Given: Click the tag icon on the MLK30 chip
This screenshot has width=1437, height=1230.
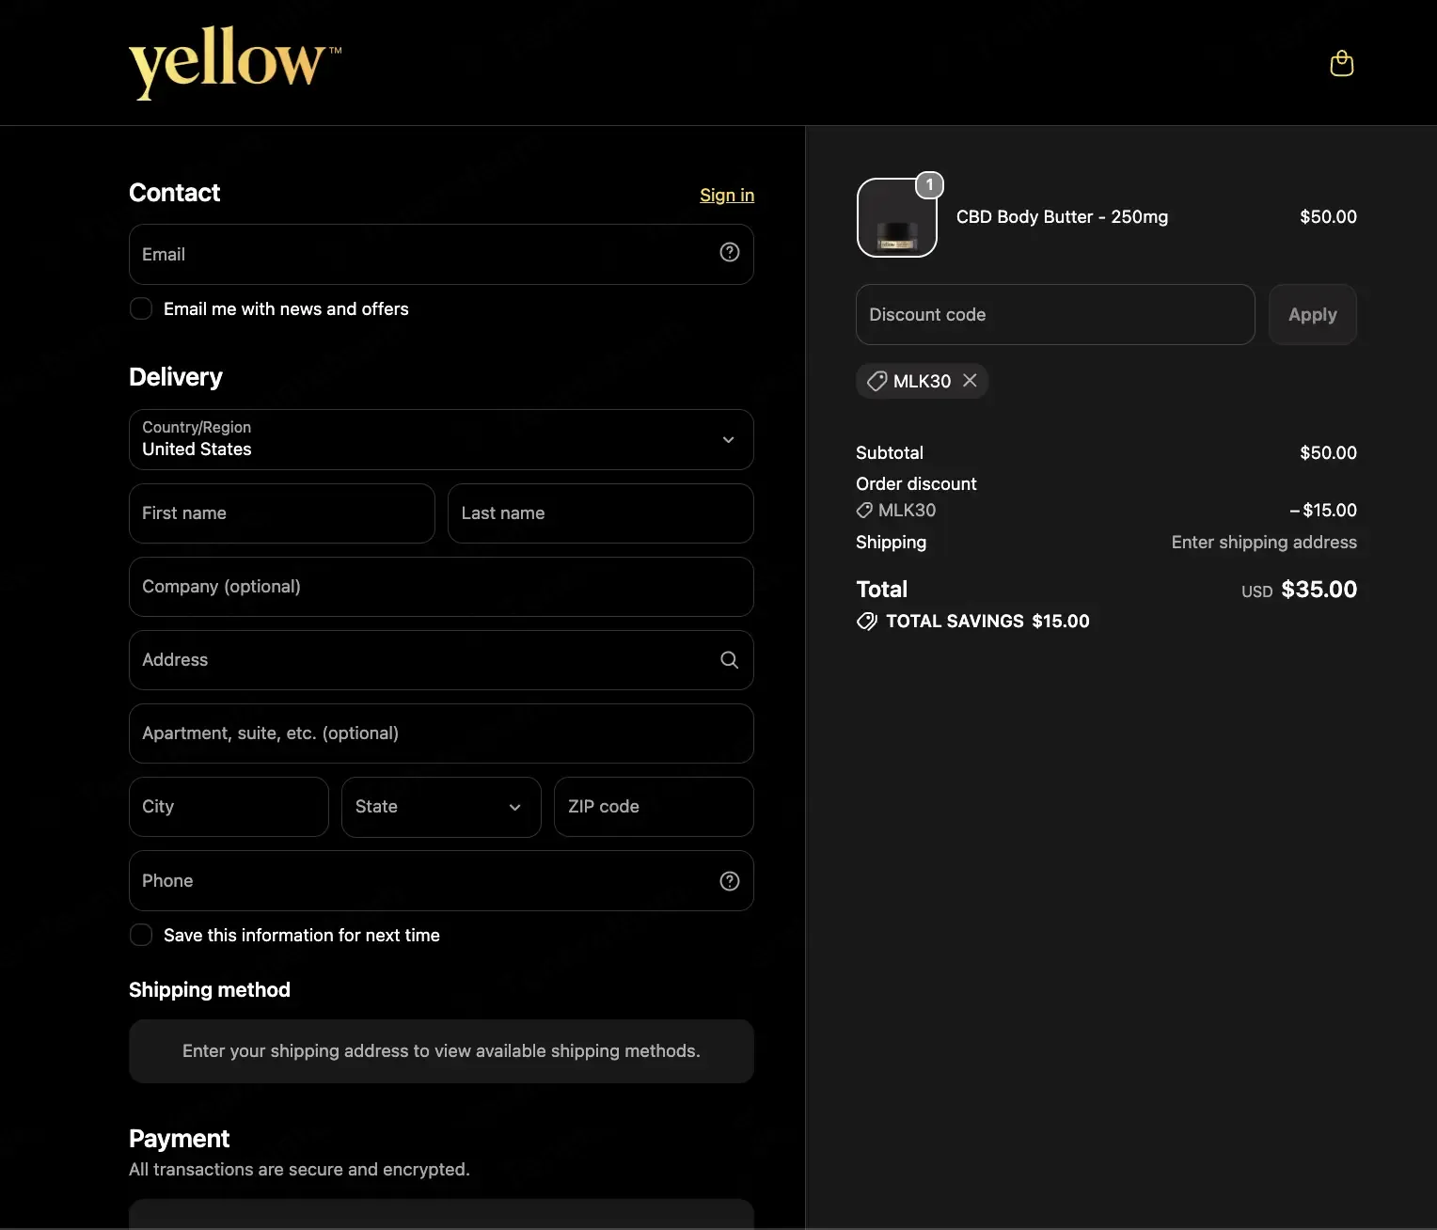Looking at the screenshot, I should (876, 381).
